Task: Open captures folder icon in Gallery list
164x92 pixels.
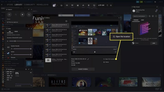Action: [x=66, y=21]
